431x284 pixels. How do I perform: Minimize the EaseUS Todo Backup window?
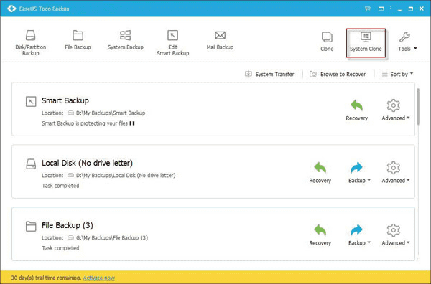(x=400, y=9)
